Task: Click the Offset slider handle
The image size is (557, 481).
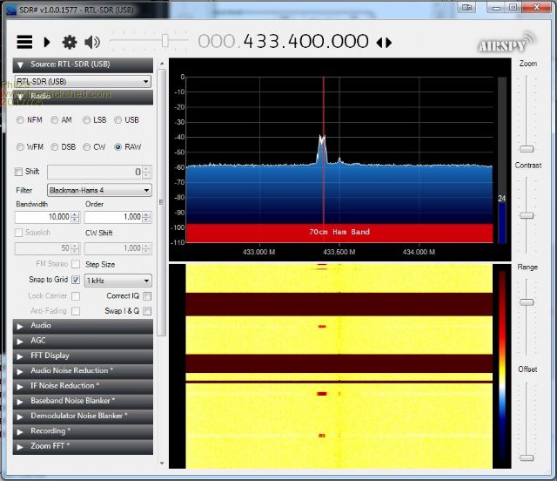Action: (527, 457)
